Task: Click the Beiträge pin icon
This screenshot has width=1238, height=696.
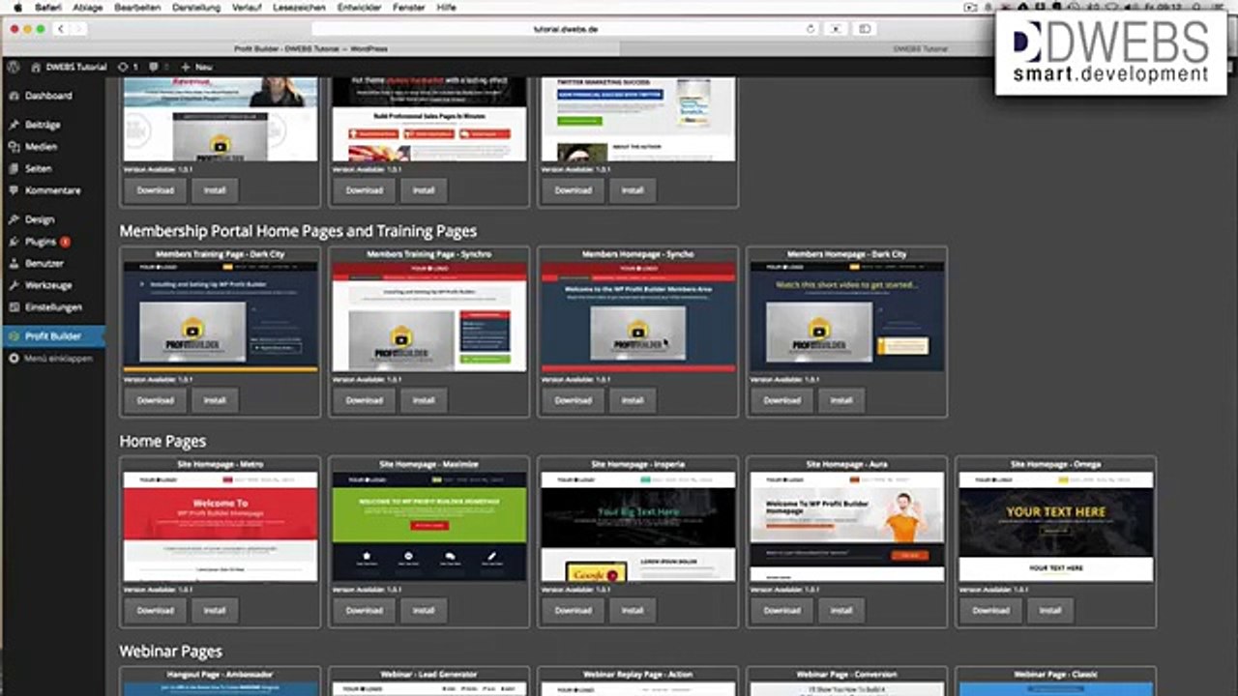Action: coord(15,125)
